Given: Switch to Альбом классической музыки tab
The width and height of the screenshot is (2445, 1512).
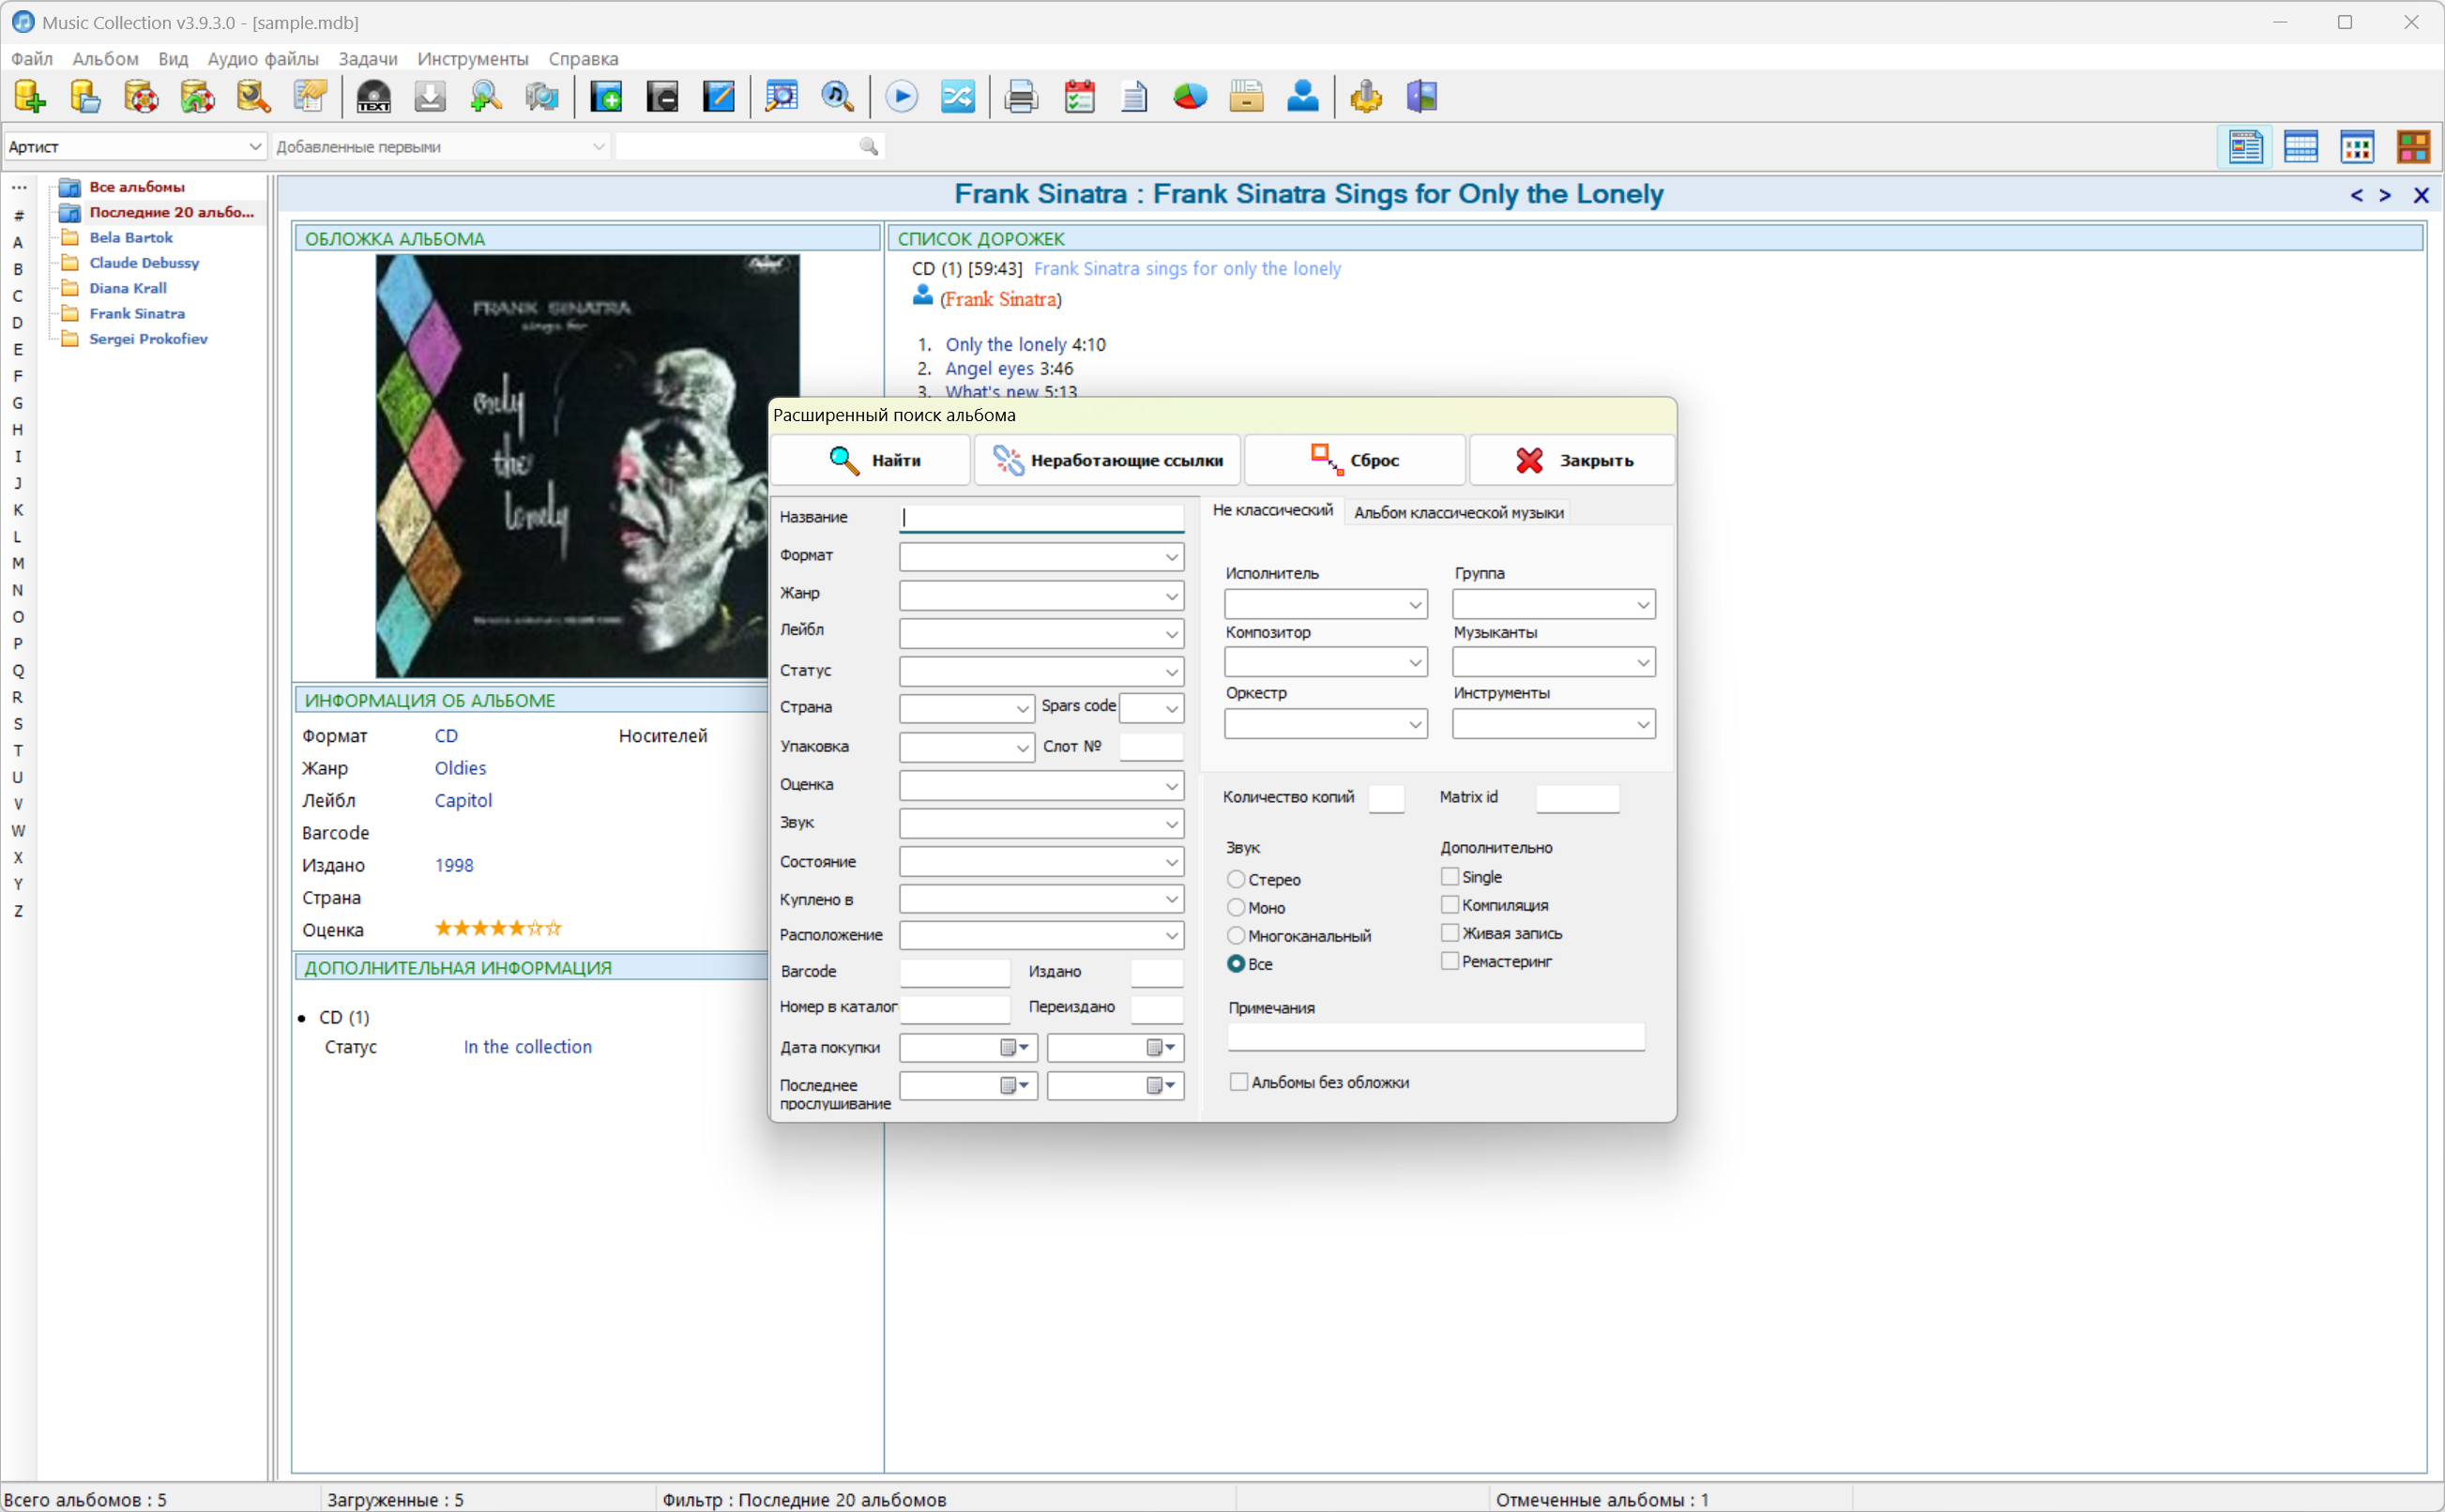Looking at the screenshot, I should pyautogui.click(x=1458, y=512).
